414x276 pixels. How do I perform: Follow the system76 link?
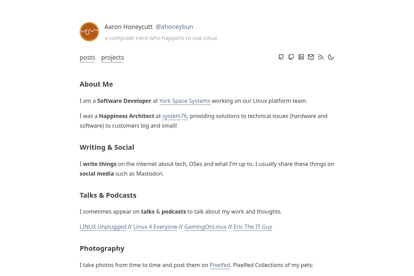point(175,116)
